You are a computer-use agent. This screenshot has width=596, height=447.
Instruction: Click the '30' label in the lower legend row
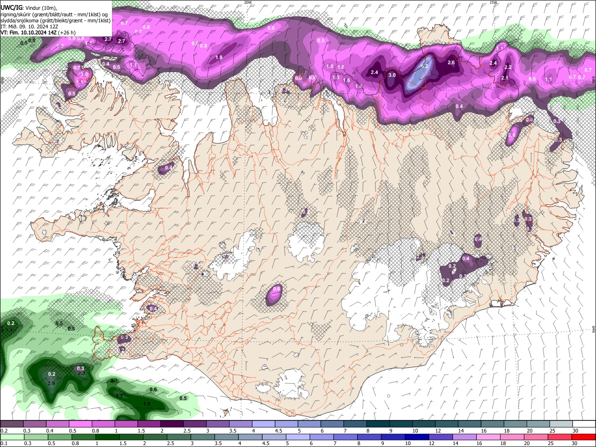click(x=575, y=443)
